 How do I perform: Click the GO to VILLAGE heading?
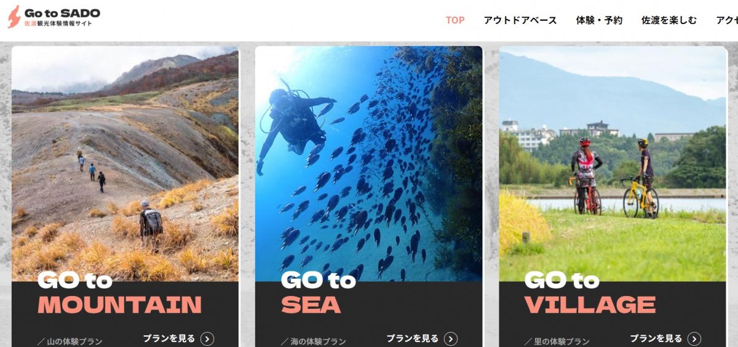(x=590, y=293)
